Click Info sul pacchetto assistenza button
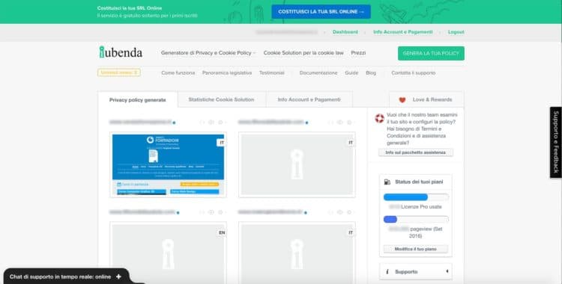This screenshot has width=562, height=284. tap(415, 152)
